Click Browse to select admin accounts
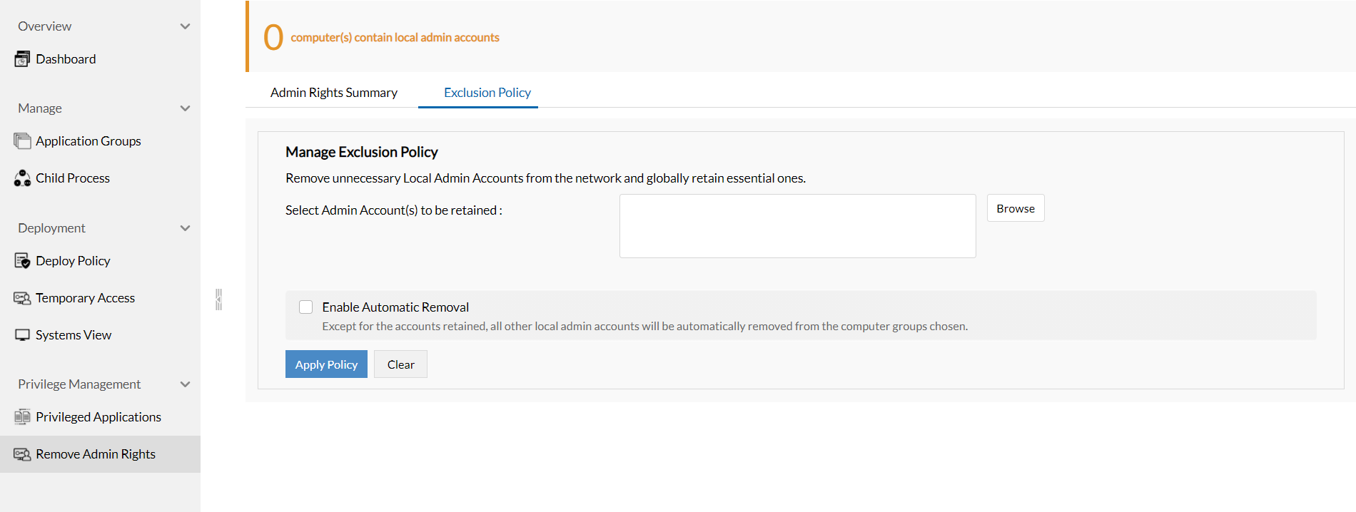 (x=1015, y=208)
